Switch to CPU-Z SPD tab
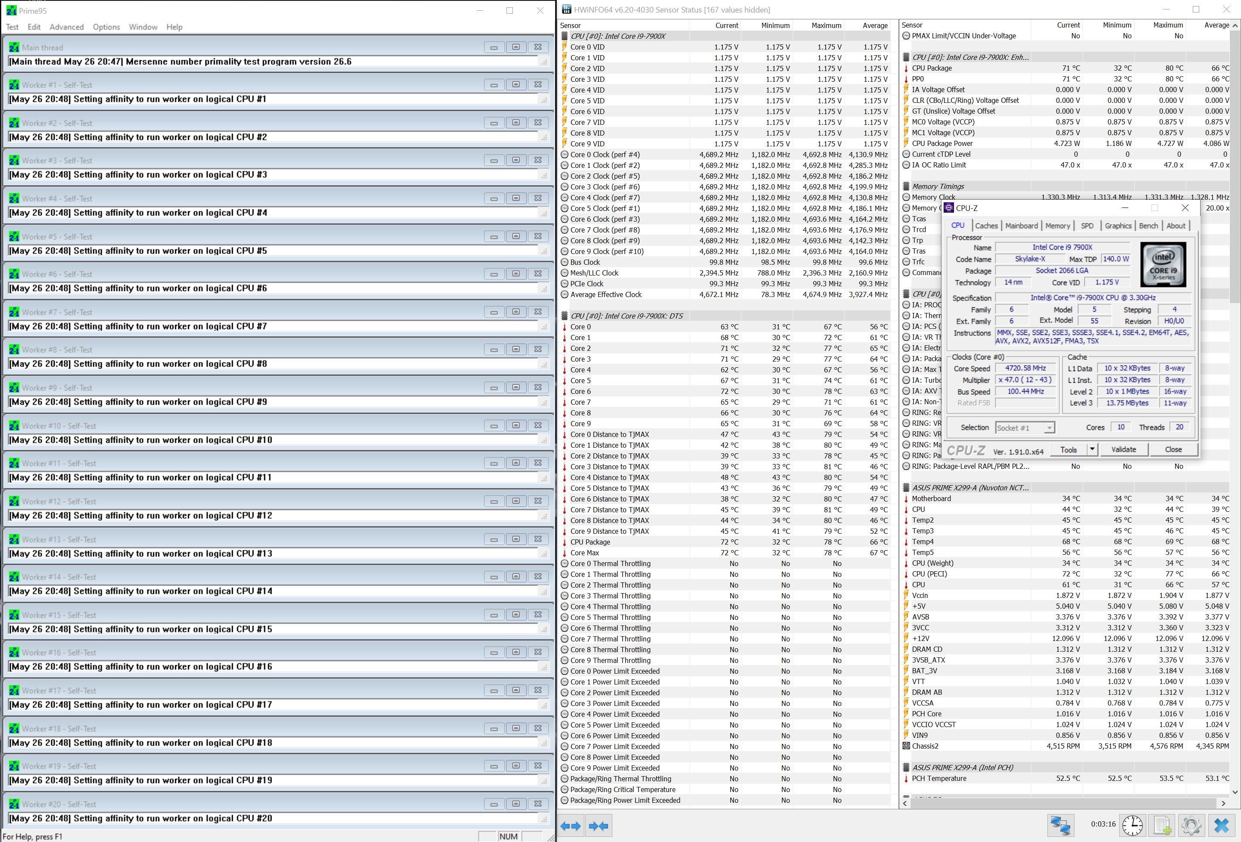Screen dimensions: 1241x842 [1087, 226]
